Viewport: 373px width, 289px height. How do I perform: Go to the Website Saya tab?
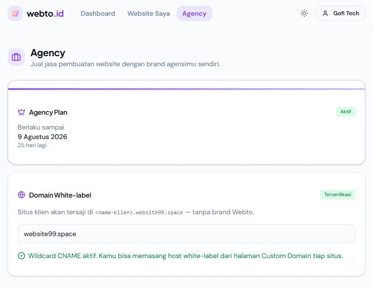[x=149, y=13]
